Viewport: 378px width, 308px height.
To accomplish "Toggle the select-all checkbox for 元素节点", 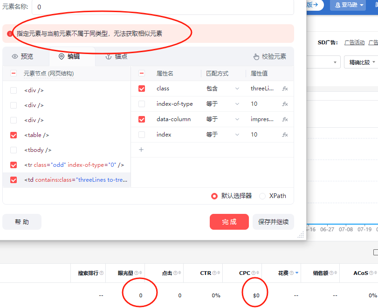I will (x=14, y=73).
